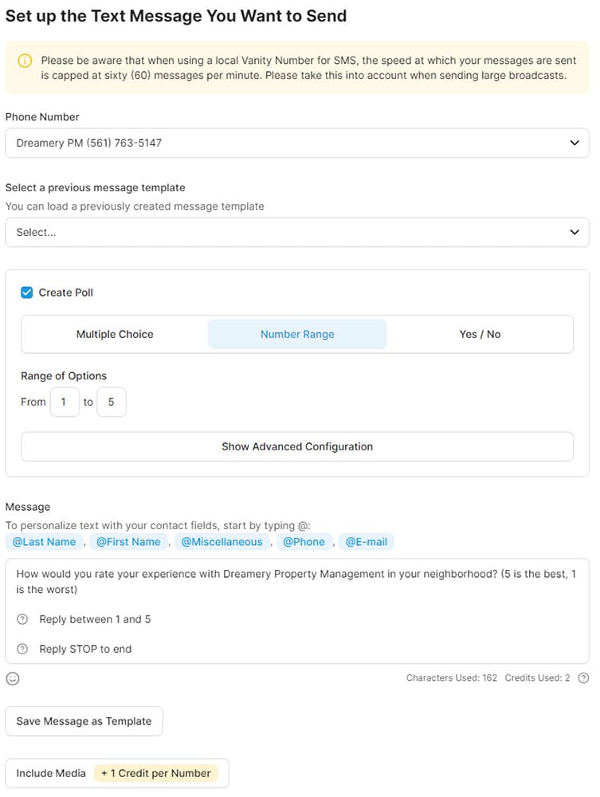The width and height of the screenshot is (600, 797).
Task: Insert the @First Name personalization tag
Action: click(x=128, y=542)
